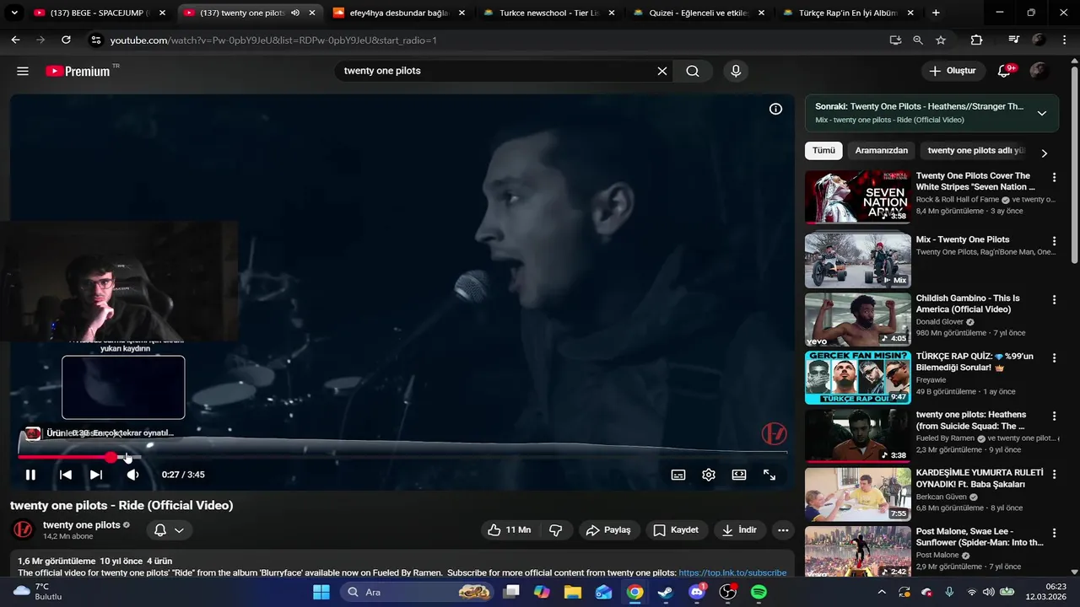Click Oluştur create button
The image size is (1080, 607).
[953, 71]
